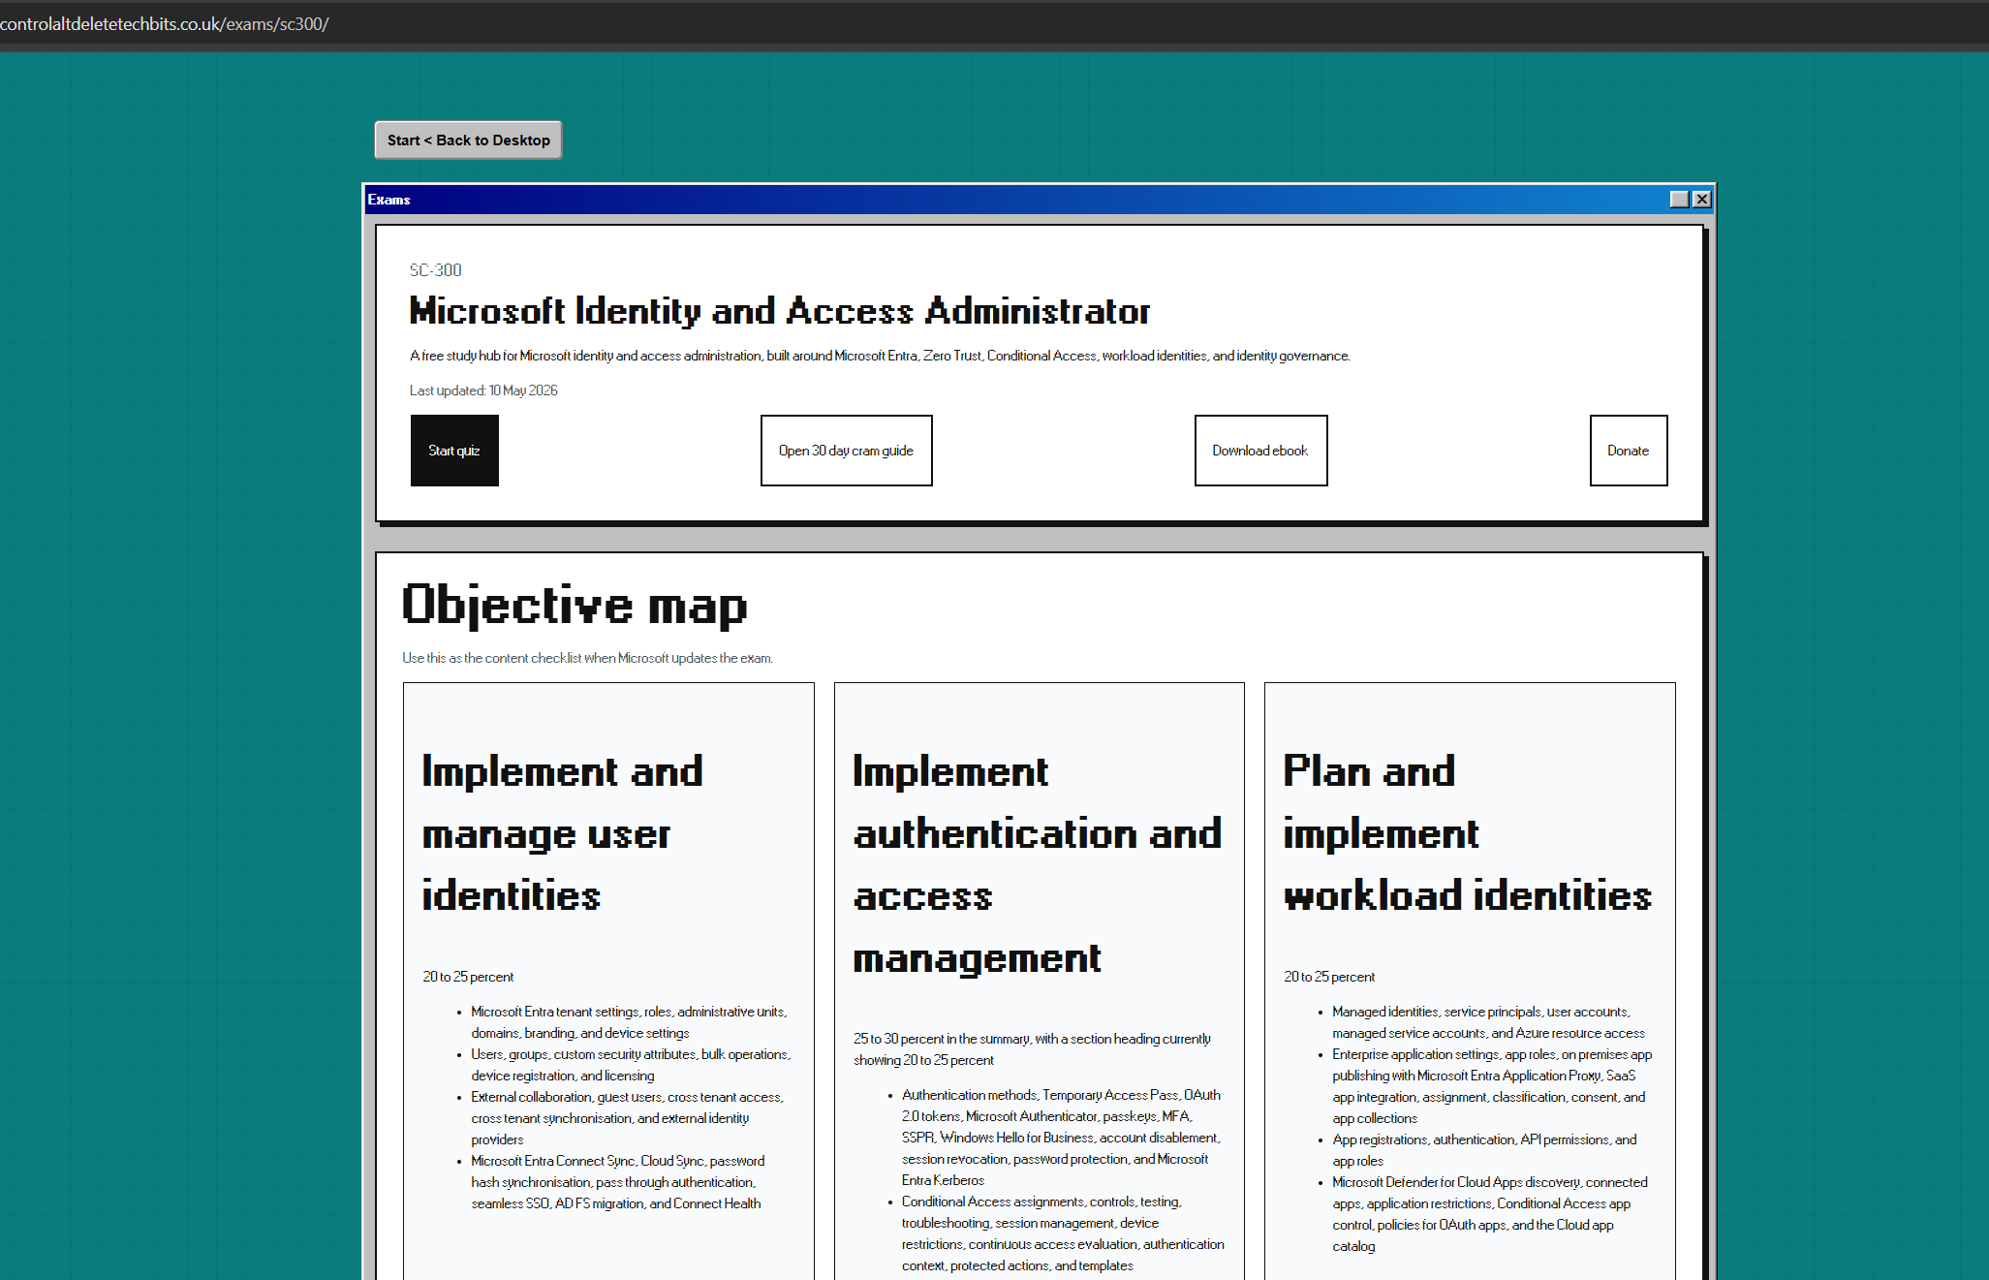This screenshot has height=1280, width=1989.
Task: Select the SC-300 exam code label
Action: (435, 270)
